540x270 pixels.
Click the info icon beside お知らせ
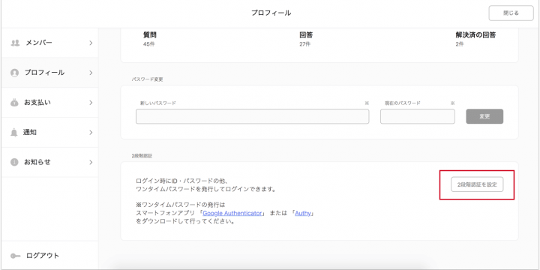coord(14,162)
